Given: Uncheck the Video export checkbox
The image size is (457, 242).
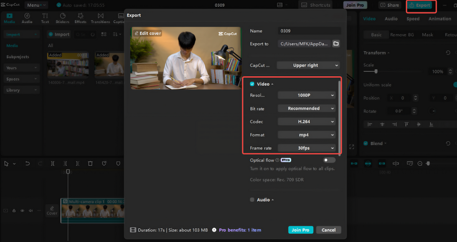Looking at the screenshot, I should point(252,83).
